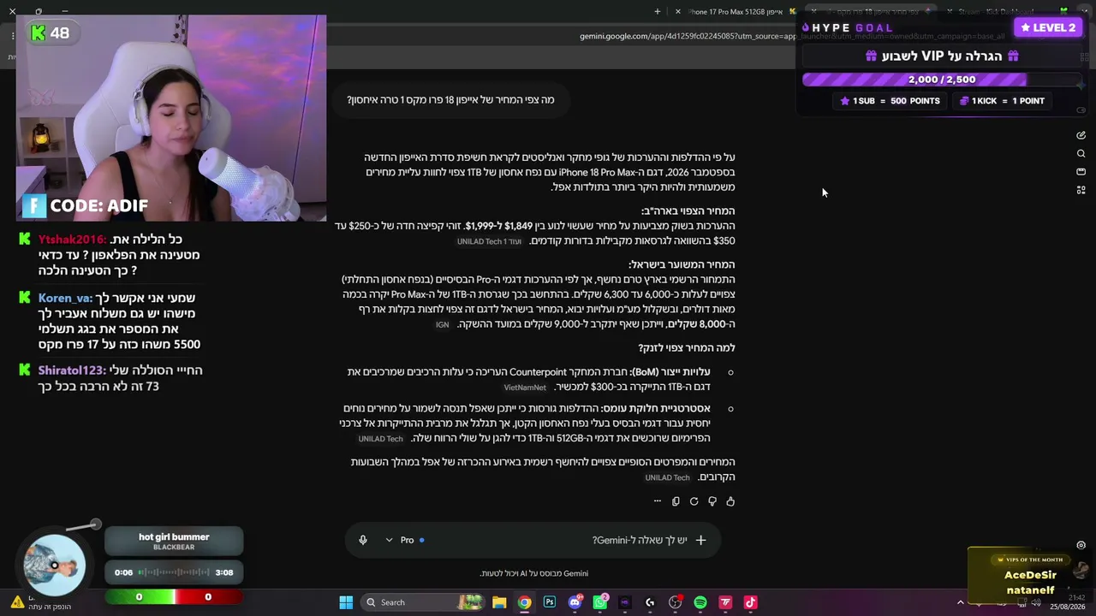
Task: Click the heading 'המחיר הצפוי בארה"ב:'
Action: 688,210
